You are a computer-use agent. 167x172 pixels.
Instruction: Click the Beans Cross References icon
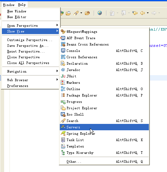coord(63,44)
